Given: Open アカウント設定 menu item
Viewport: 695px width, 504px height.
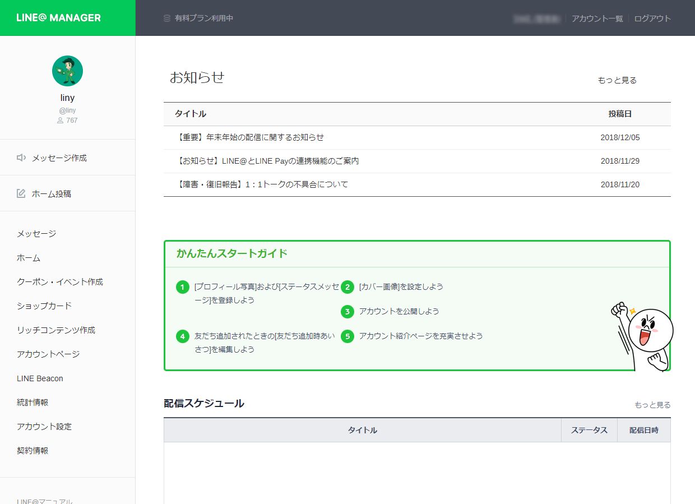Looking at the screenshot, I should click(x=44, y=427).
